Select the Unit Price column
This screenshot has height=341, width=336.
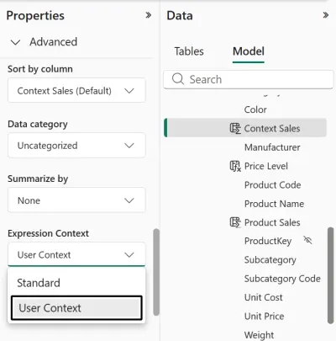click(x=264, y=316)
